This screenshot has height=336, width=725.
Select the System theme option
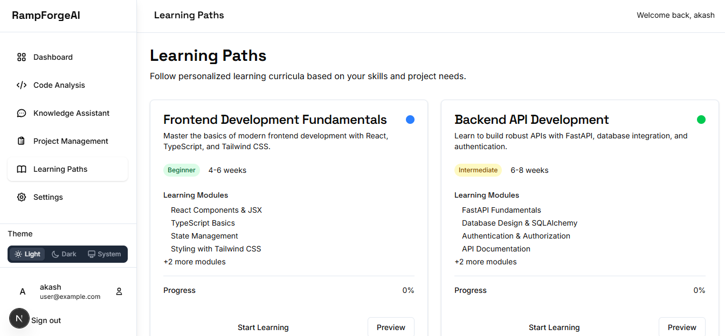pos(105,254)
